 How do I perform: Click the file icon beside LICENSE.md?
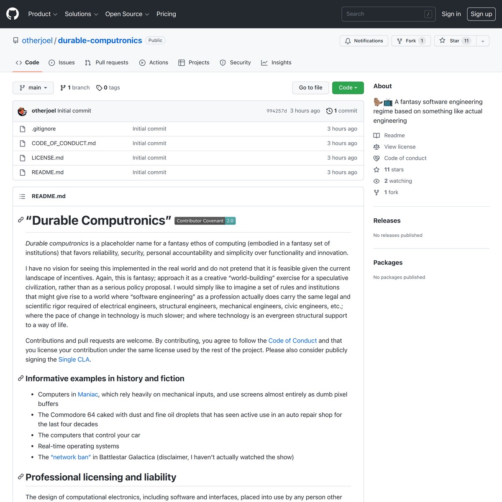23,158
